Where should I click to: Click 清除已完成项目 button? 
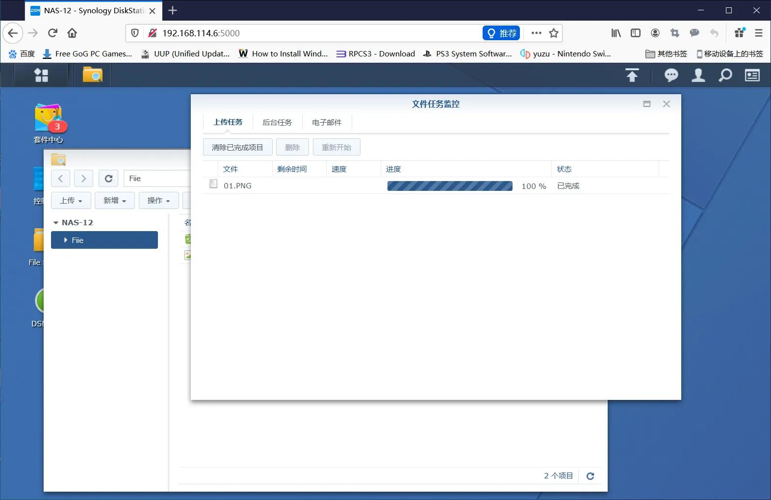238,147
